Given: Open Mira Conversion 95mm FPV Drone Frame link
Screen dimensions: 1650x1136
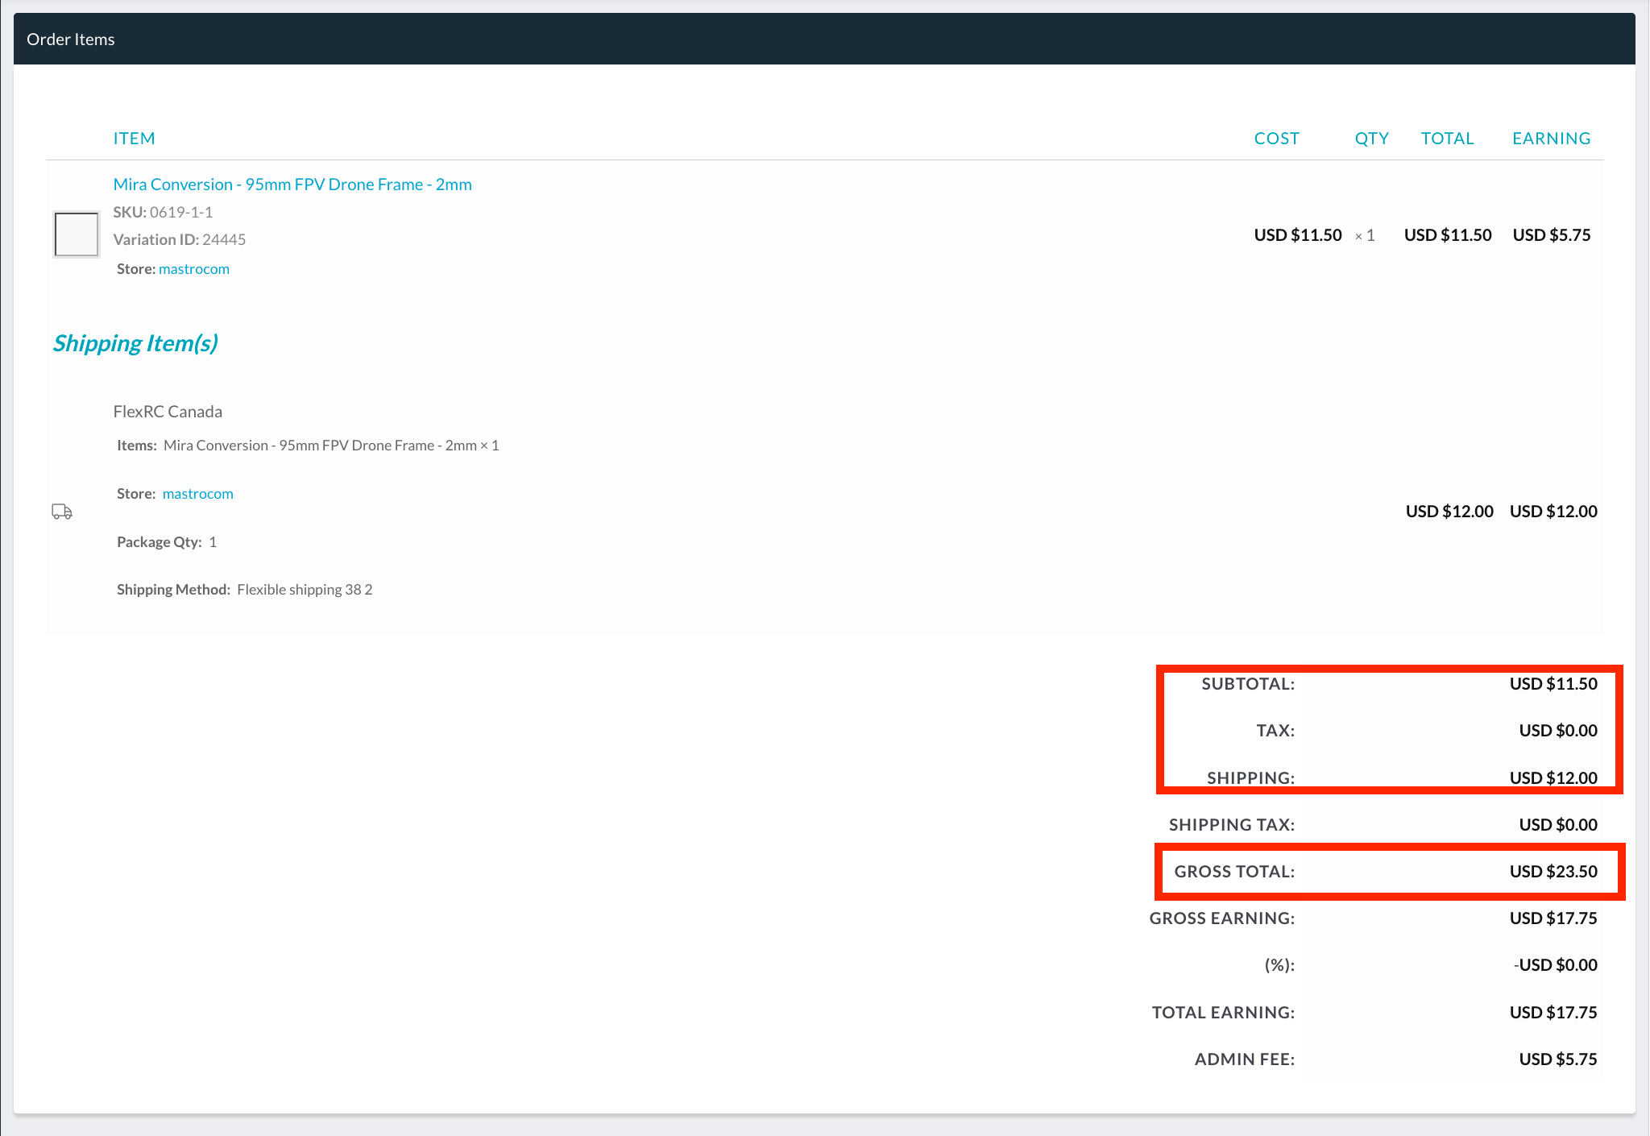Looking at the screenshot, I should (x=292, y=184).
